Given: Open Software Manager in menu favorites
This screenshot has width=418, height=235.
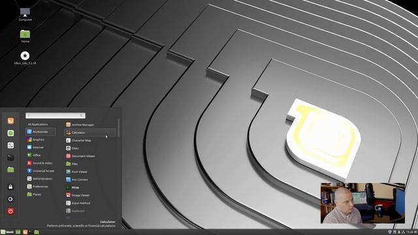Looking at the screenshot, I should point(10,133).
